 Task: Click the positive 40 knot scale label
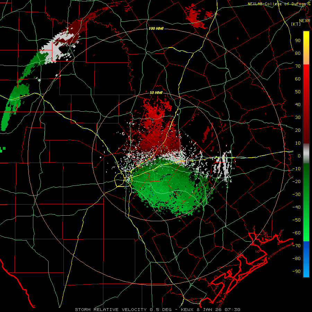click(298, 104)
